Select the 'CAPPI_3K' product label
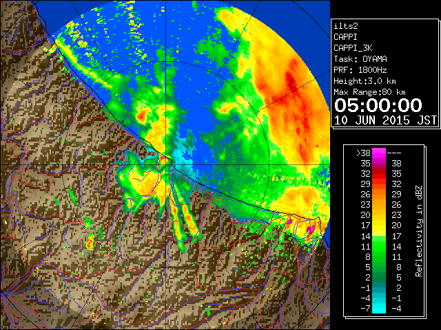441x330 pixels. 353,48
